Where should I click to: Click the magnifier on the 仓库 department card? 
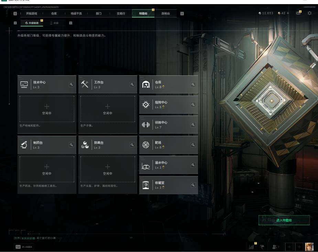[193, 84]
